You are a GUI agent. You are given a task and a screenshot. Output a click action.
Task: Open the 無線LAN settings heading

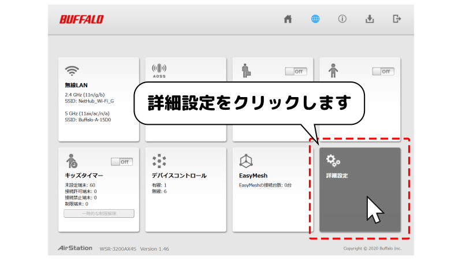pos(76,85)
